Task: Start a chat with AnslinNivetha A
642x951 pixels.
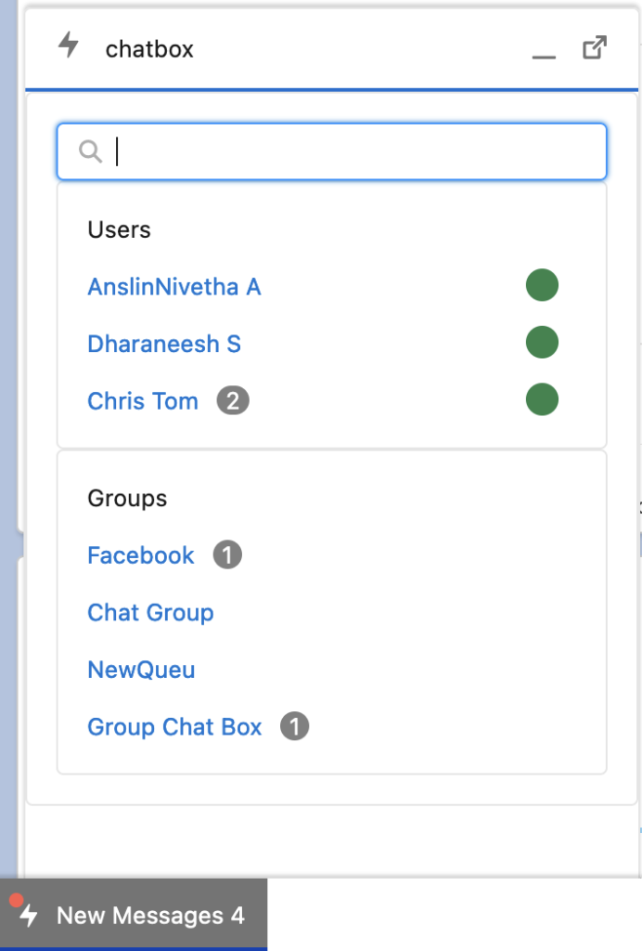Action: click(173, 286)
